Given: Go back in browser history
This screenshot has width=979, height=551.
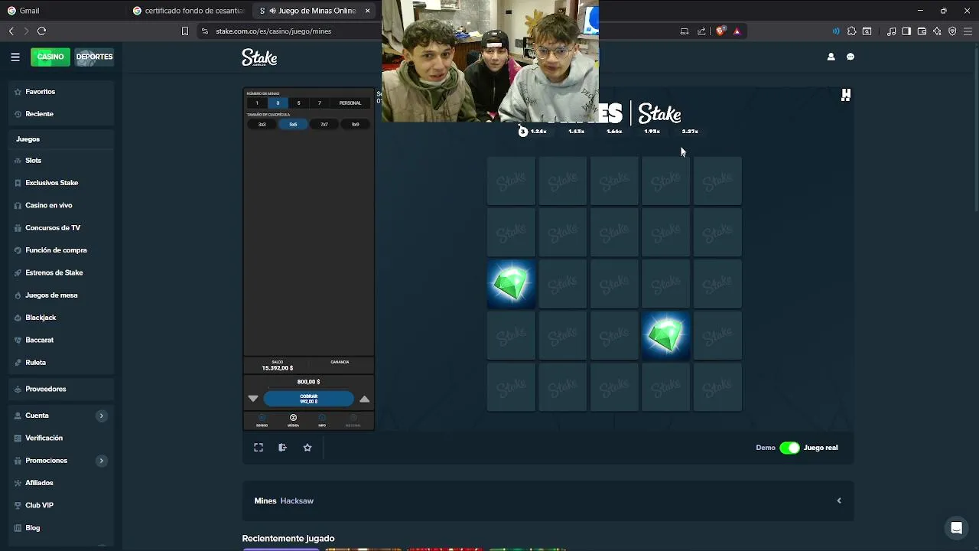Looking at the screenshot, I should pos(11,31).
